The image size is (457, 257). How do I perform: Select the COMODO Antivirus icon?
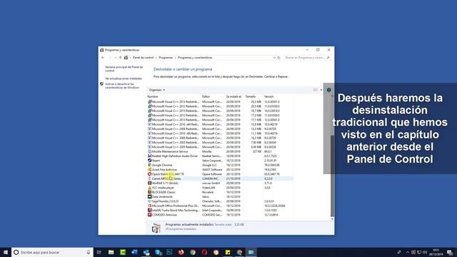pyautogui.click(x=149, y=215)
